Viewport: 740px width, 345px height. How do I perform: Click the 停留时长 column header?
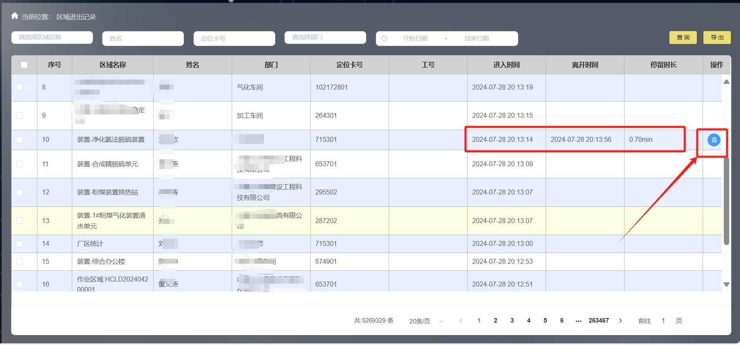[663, 65]
